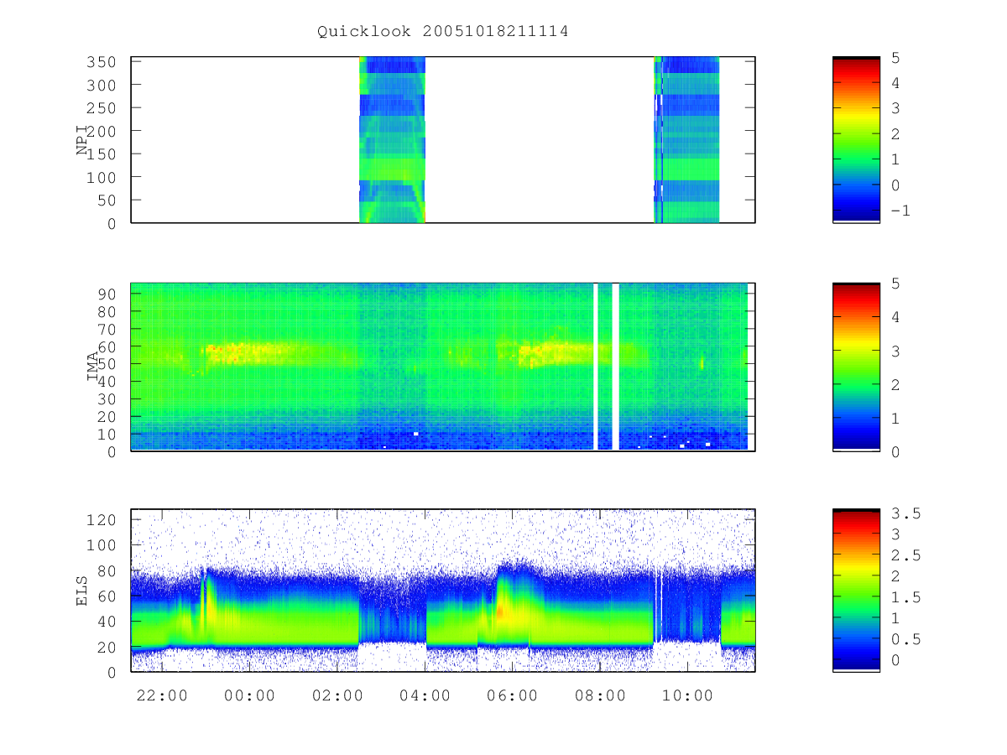The image size is (1007, 755).
Task: Click the title Quicklook 20051018211114
Action: point(443,32)
